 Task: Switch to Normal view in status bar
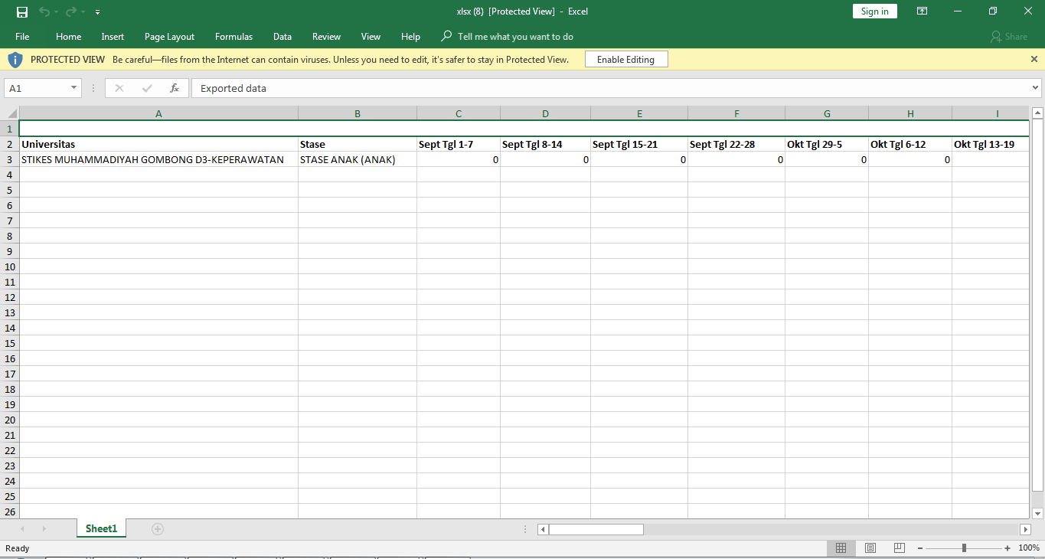tap(841, 548)
